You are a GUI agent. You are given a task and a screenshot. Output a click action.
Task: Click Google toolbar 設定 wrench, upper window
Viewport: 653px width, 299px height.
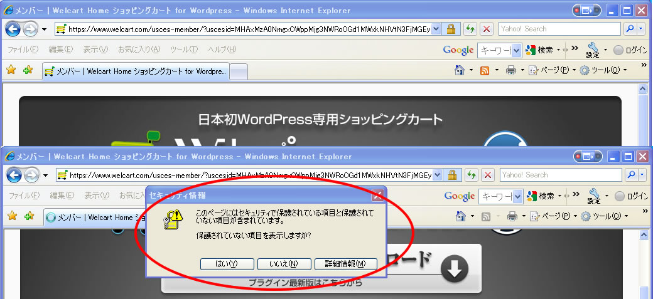[593, 50]
